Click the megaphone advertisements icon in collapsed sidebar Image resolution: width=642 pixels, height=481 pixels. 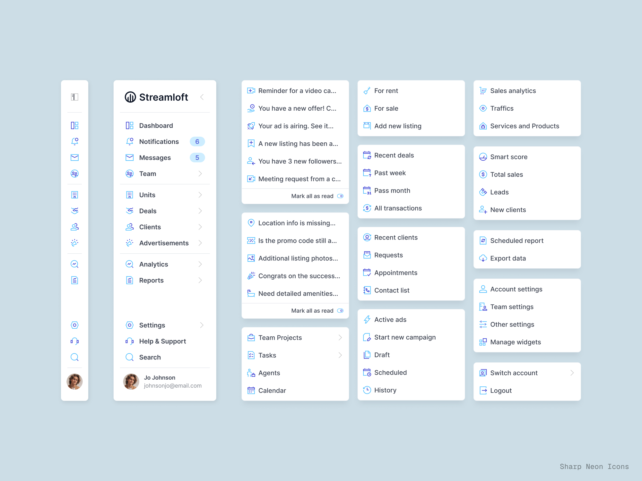click(x=74, y=243)
